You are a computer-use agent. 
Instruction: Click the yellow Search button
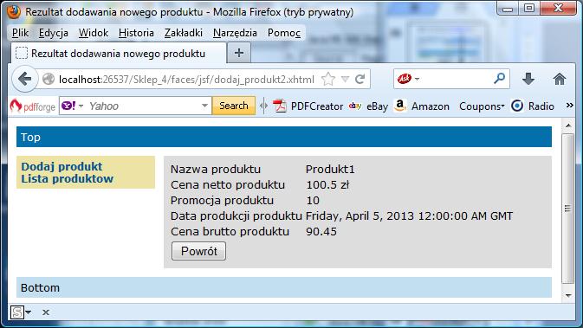[x=234, y=106]
